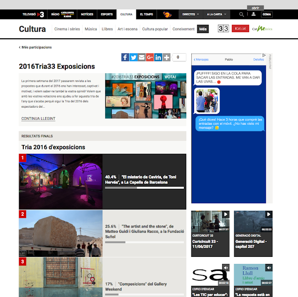Click the 17% result progress bar

[144, 295]
